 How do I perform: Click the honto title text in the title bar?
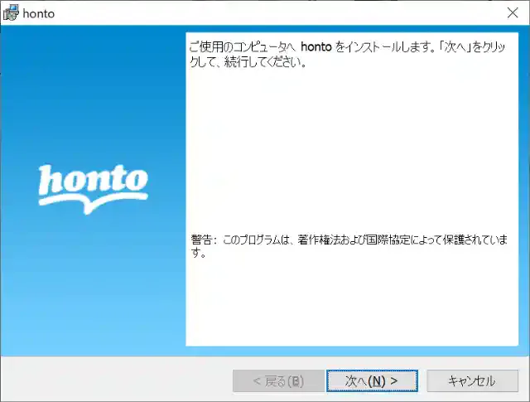[39, 13]
